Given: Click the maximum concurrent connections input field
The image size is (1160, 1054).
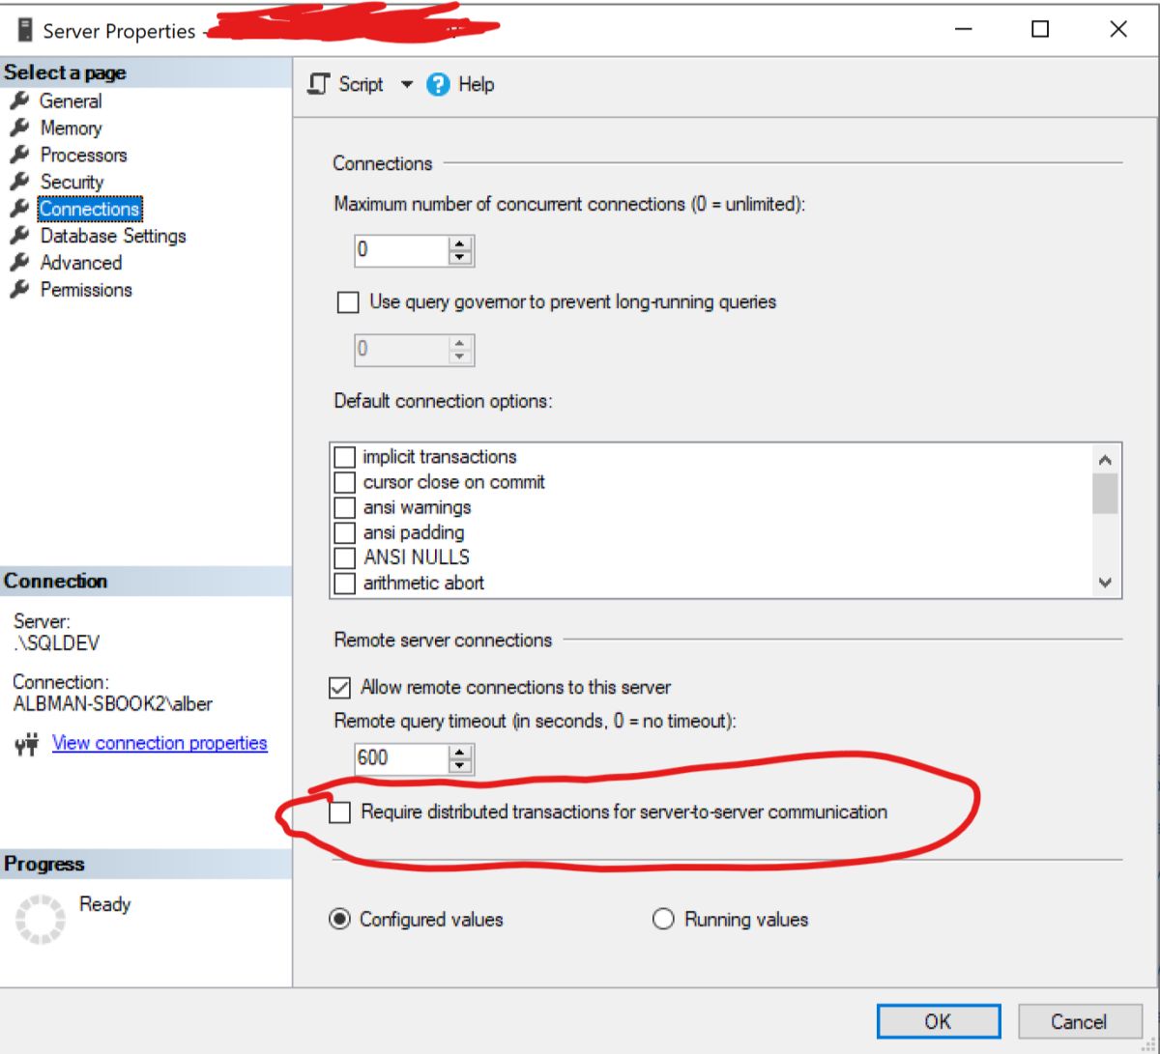Looking at the screenshot, I should click(401, 250).
